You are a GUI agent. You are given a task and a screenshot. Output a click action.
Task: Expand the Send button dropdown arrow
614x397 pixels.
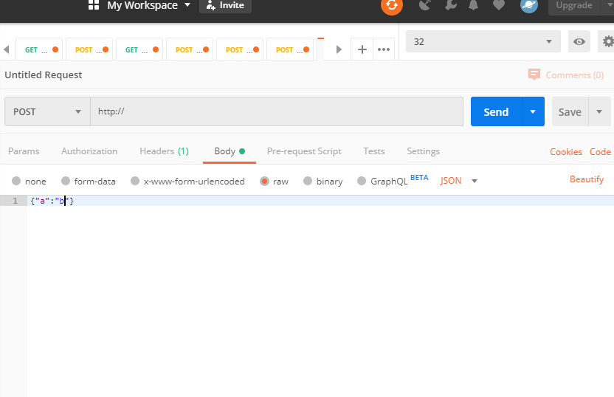[533, 111]
